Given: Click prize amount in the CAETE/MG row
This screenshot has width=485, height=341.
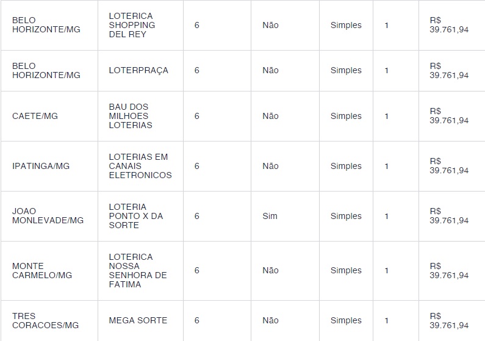Looking at the screenshot, I should (449, 116).
